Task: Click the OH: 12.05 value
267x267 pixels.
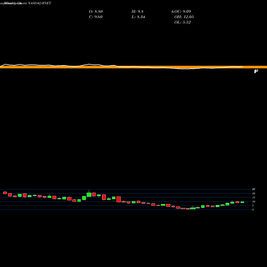Action: [184, 17]
